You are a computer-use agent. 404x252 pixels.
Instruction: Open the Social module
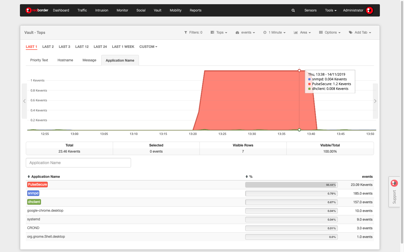(x=141, y=10)
